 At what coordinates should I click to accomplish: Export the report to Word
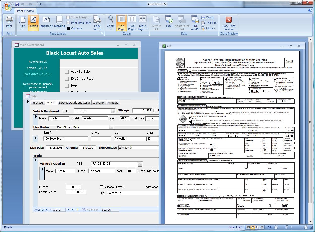point(207,17)
